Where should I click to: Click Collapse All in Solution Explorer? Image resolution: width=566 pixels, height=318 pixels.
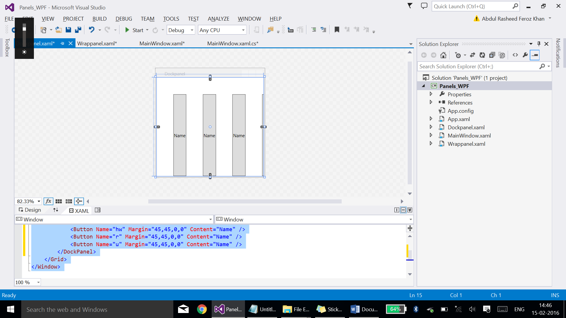(x=492, y=55)
